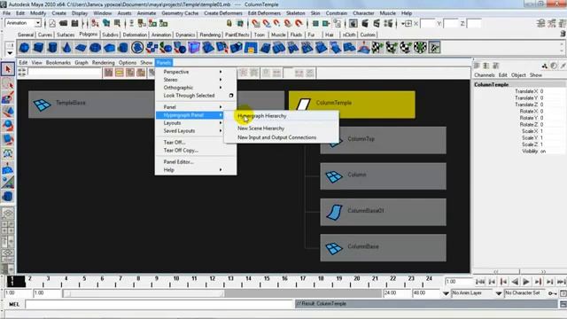Click the current time field 1.00
567x319 pixels.
[x=459, y=282]
